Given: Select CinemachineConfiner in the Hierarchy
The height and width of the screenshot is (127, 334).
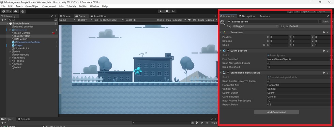Looking at the screenshot, I should tap(28, 42).
